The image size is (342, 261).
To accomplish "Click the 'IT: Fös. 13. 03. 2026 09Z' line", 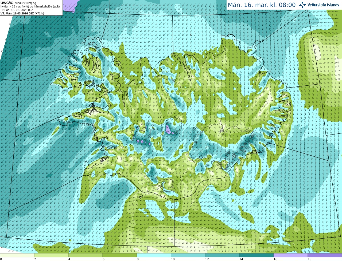I will coord(17,10).
